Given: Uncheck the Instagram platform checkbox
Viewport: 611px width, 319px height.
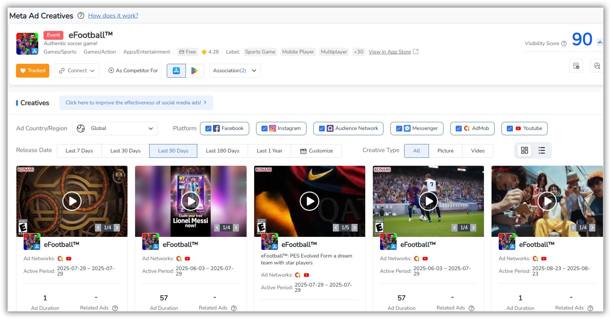Looking at the screenshot, I should (x=264, y=129).
